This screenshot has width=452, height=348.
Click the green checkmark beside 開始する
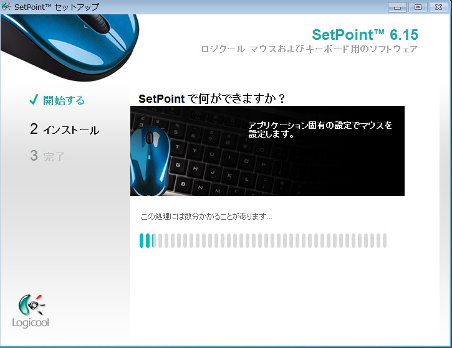(x=34, y=100)
